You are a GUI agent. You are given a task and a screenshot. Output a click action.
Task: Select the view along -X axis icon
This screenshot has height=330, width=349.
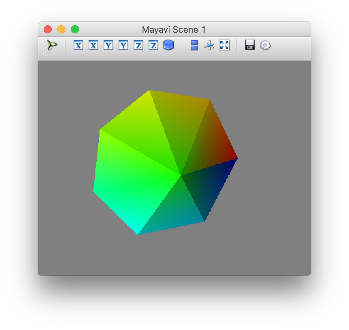(93, 45)
